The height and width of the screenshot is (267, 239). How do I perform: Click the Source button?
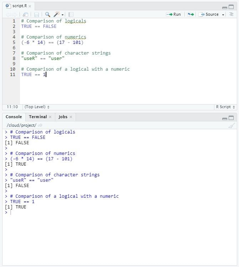tap(209, 14)
